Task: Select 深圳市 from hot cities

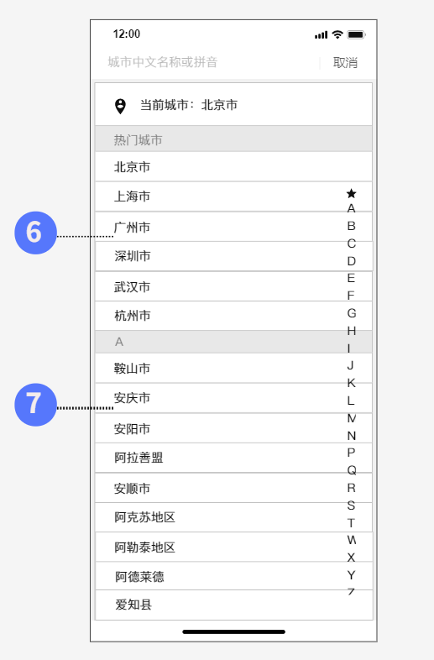Action: pos(234,256)
